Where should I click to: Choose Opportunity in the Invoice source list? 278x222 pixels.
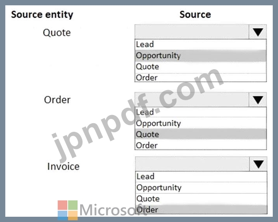[201, 188]
